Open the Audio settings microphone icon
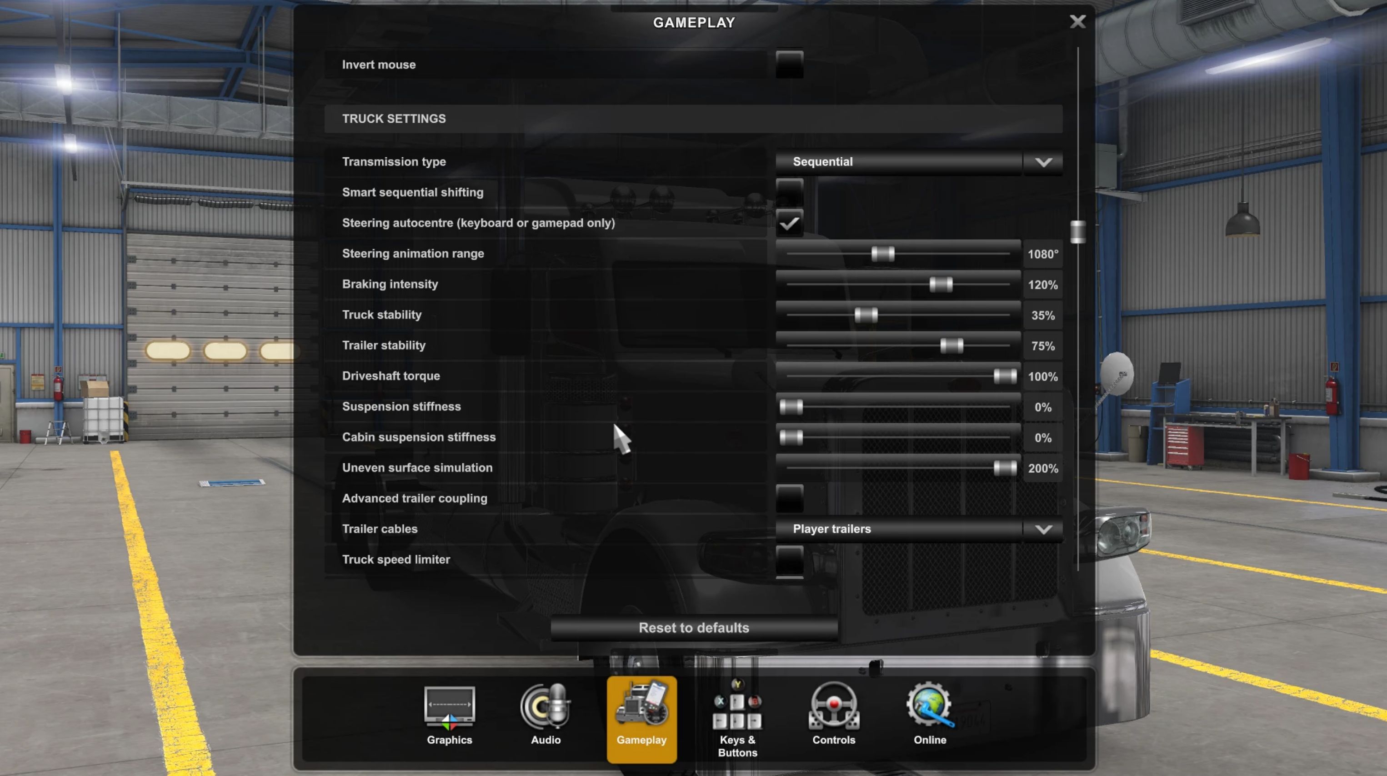Screen dimensions: 1387x776 click(x=546, y=706)
